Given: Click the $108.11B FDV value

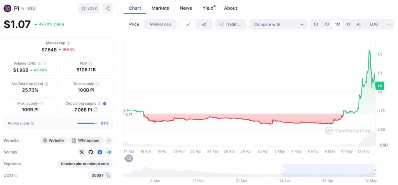Looking at the screenshot, I should tap(86, 69).
